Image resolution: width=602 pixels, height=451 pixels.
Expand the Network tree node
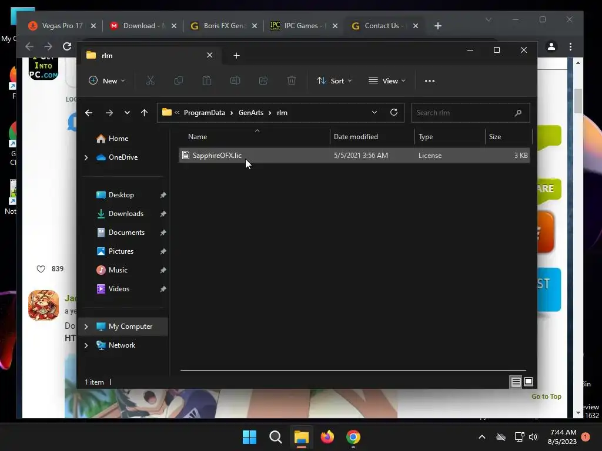[x=86, y=345]
